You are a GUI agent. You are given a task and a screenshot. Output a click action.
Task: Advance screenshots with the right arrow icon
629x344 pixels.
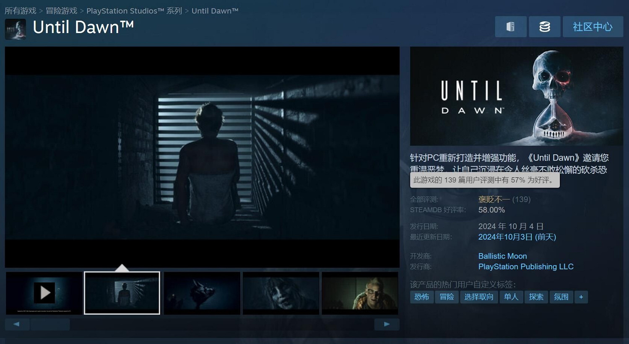386,324
